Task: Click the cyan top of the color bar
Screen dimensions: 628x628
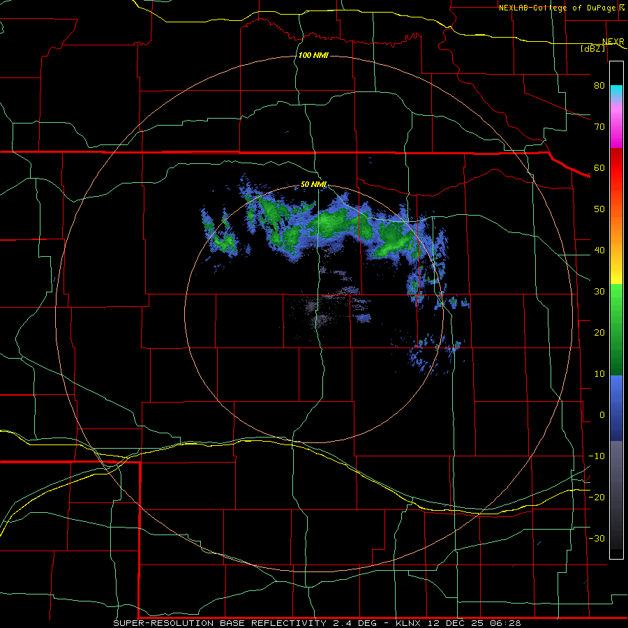Action: 616,92
